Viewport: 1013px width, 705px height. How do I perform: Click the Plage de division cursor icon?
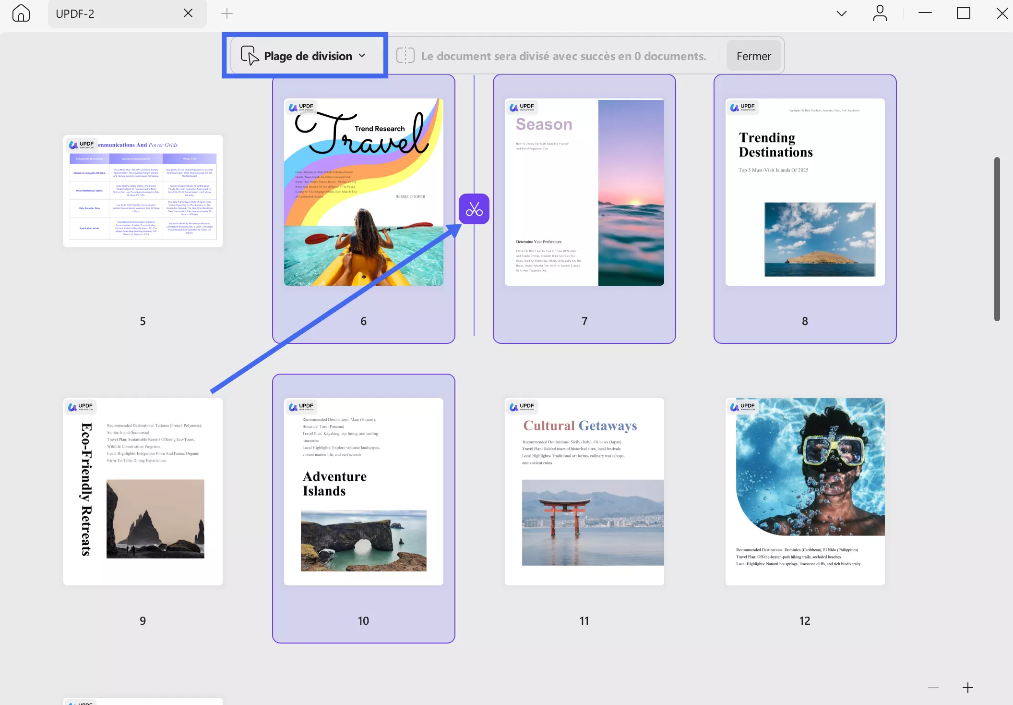(x=250, y=56)
